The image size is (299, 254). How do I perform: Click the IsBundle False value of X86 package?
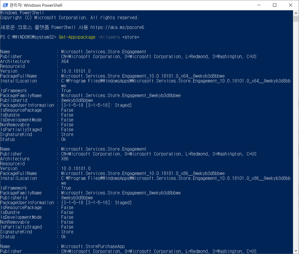67,213
